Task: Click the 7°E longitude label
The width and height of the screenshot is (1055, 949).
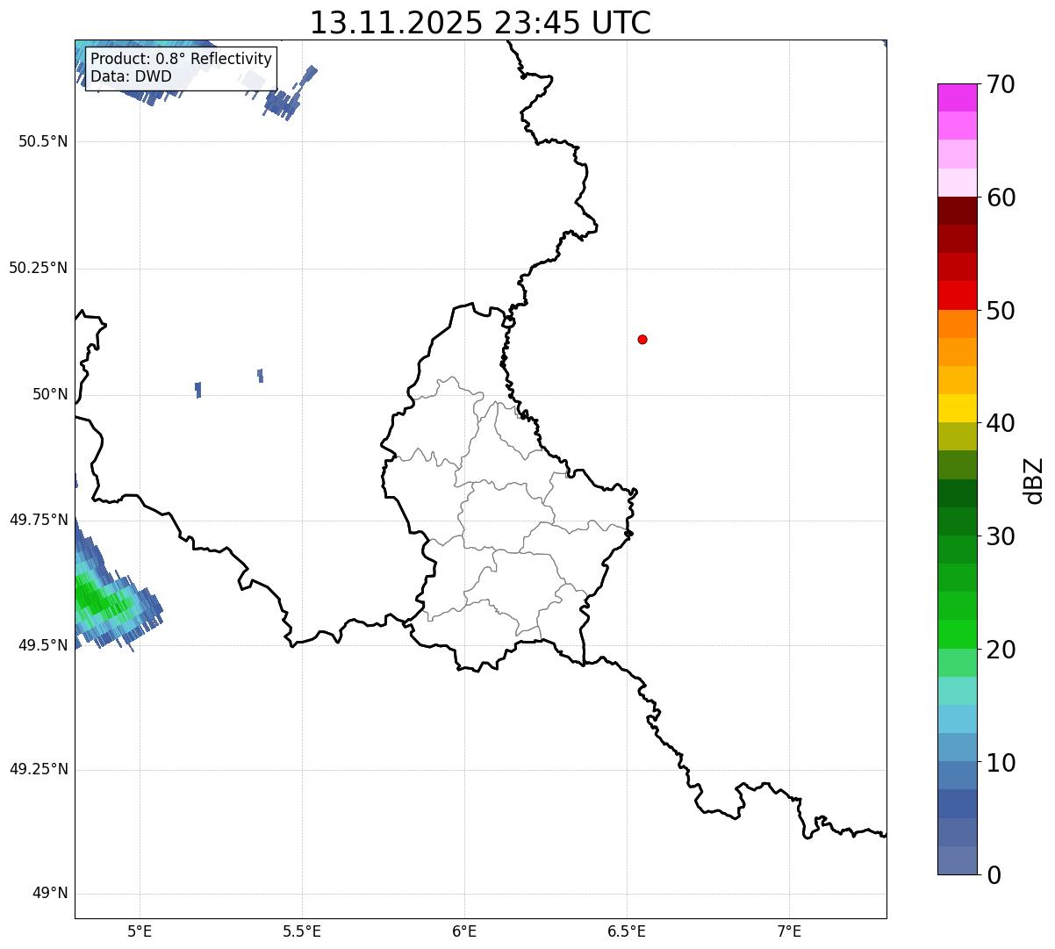Action: (x=789, y=931)
